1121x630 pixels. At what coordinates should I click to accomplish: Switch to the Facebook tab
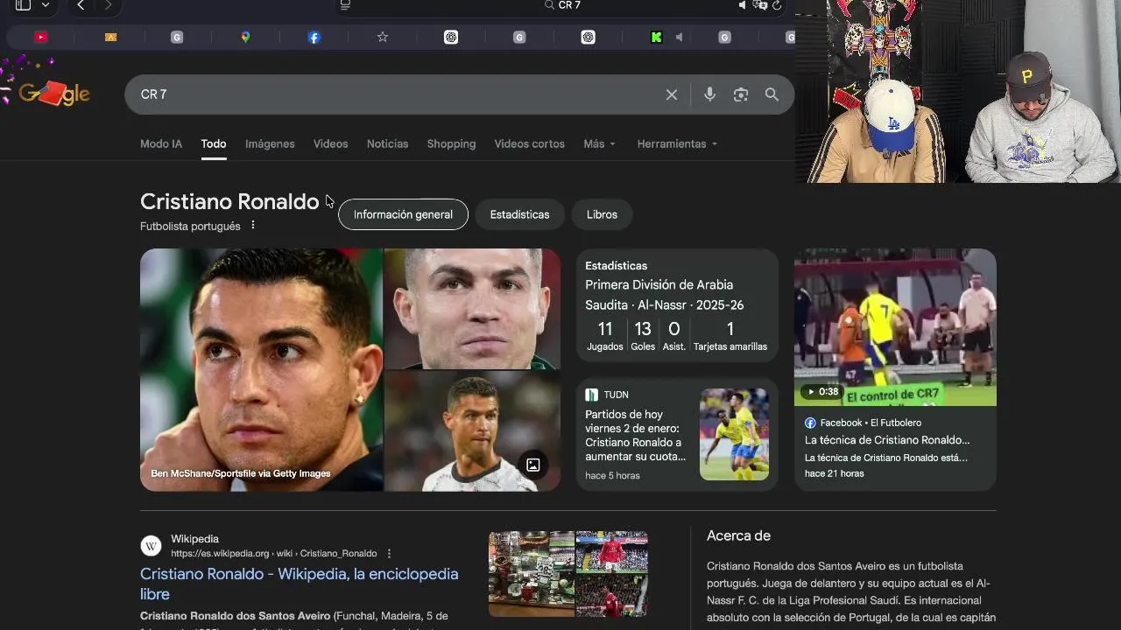coord(314,37)
